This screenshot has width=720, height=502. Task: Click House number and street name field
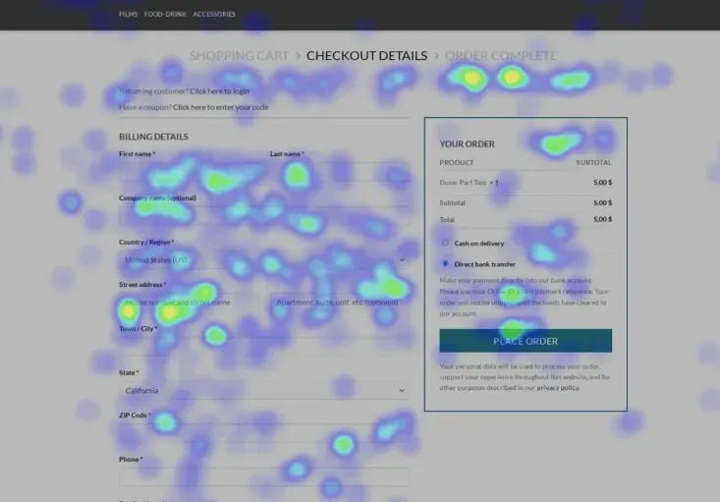click(189, 303)
